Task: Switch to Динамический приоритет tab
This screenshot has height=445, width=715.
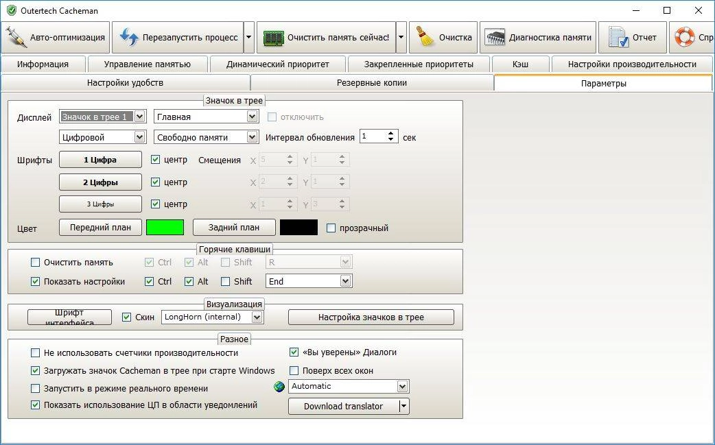Action: tap(278, 64)
